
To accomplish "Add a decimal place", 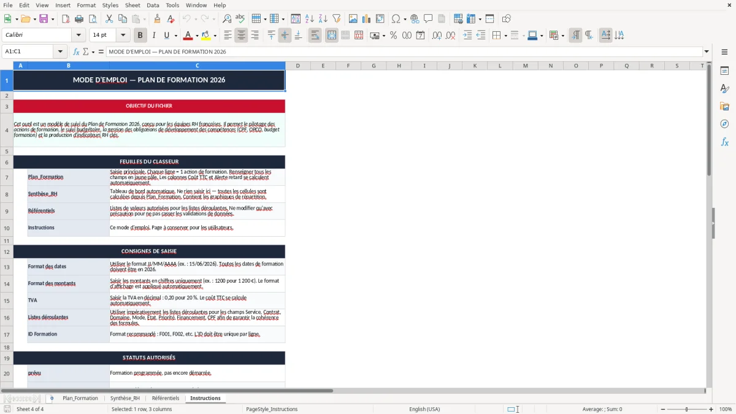I will click(x=437, y=36).
